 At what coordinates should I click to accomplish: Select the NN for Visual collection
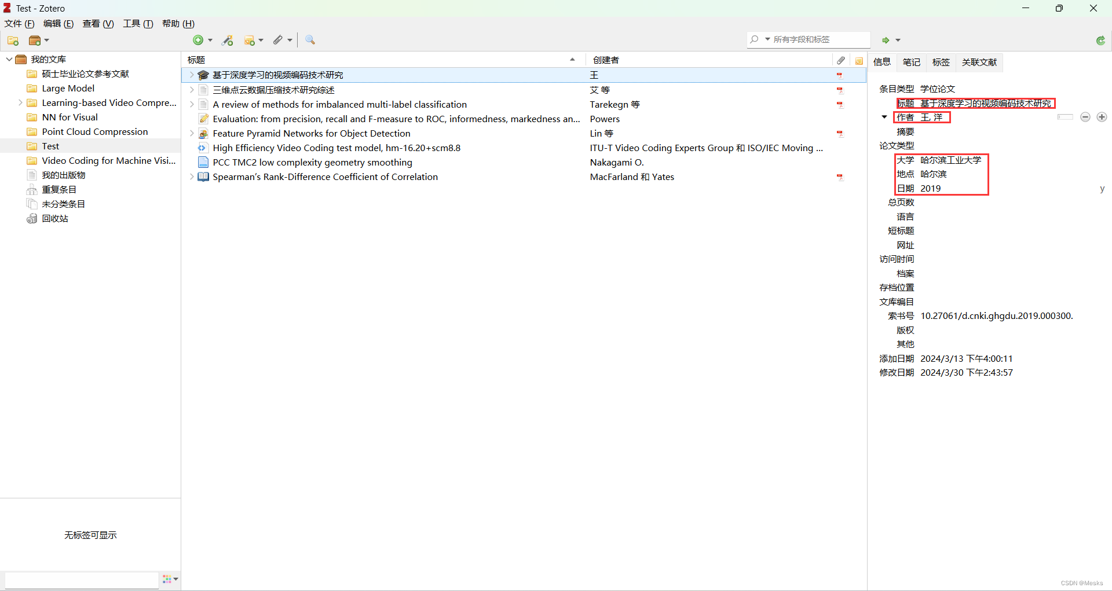(x=69, y=118)
